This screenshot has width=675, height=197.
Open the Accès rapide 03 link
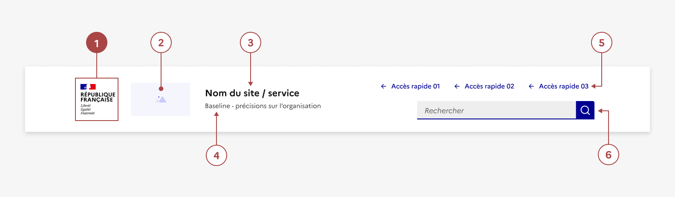[x=563, y=86]
